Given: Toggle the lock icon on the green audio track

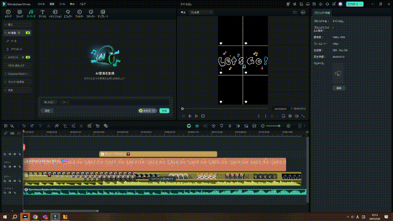Looking at the screenshot, I should 15,193.
